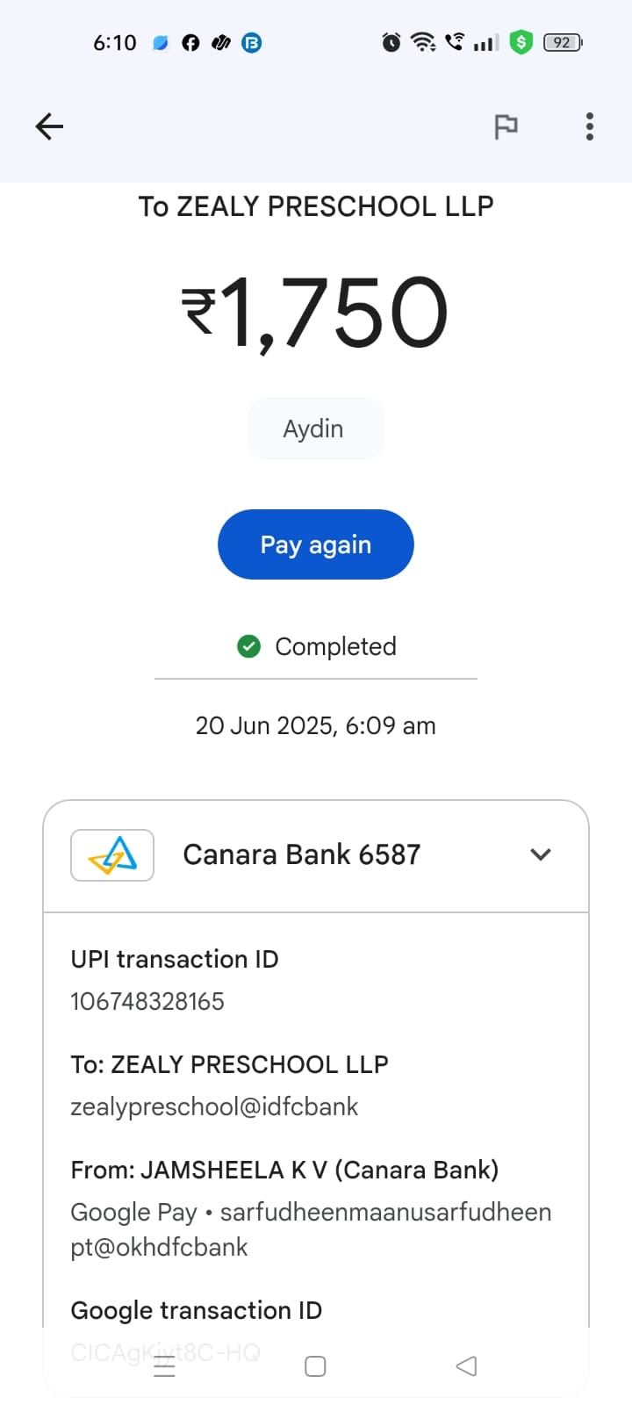Tap the battery 92 indicator
The height and width of the screenshot is (1405, 632).
pyautogui.click(x=562, y=42)
